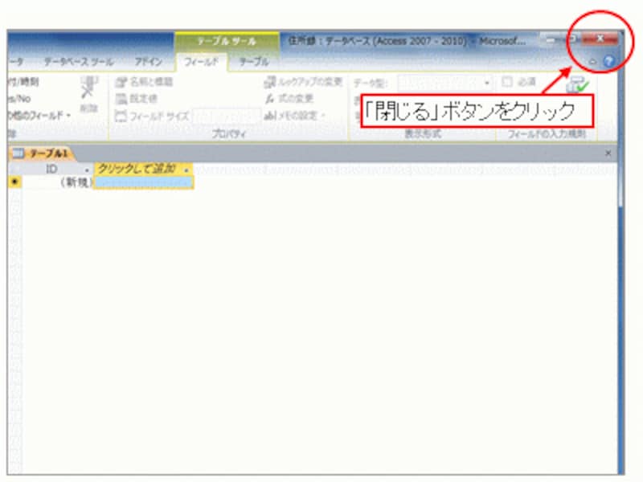Click the 削除 delete field icon

click(x=88, y=95)
